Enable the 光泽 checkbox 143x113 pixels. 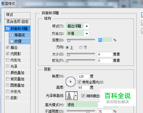(7, 66)
